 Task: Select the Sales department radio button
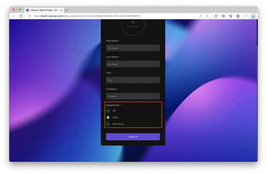[108, 117]
